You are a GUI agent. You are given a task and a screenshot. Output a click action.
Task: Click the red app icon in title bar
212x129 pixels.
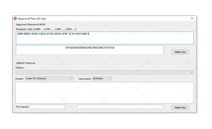click(15, 18)
